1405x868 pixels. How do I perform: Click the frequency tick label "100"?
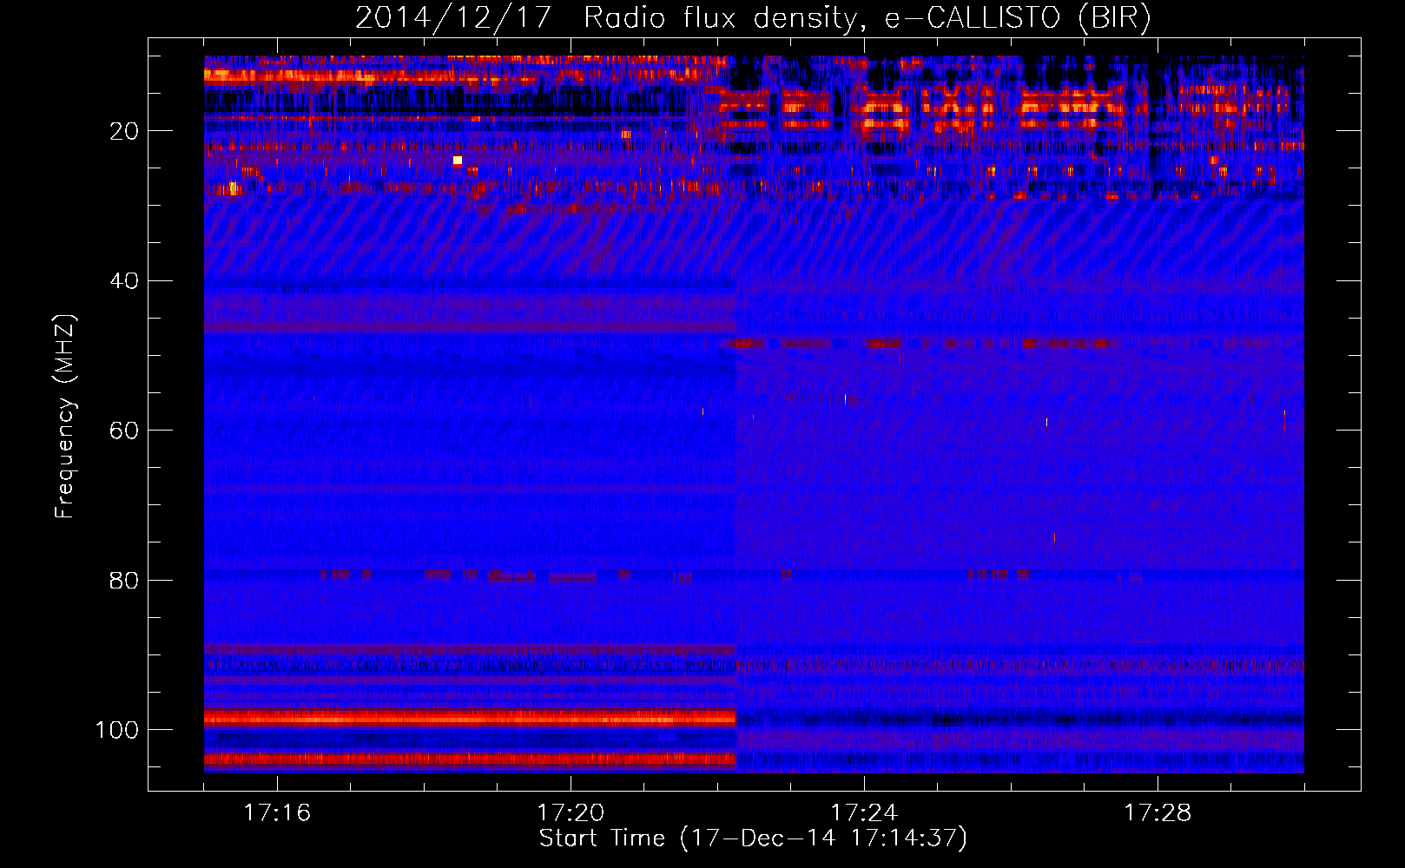tap(117, 730)
